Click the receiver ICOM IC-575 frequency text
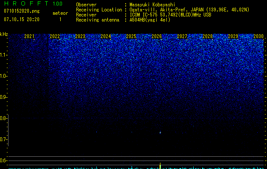This screenshot has height=169, width=267. [170, 15]
